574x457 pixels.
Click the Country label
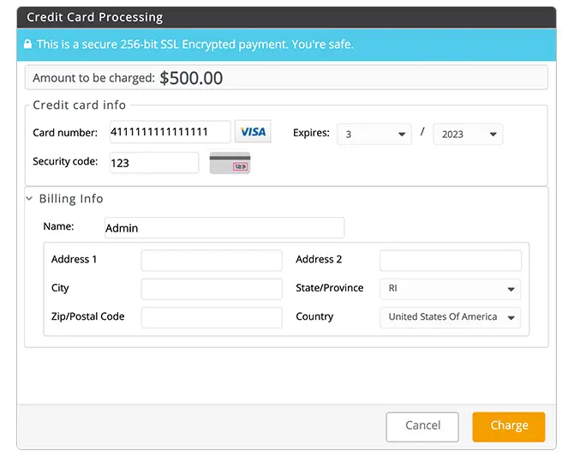tap(314, 316)
